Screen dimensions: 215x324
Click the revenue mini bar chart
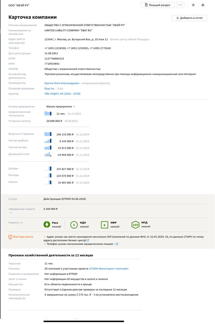[x=48, y=134]
